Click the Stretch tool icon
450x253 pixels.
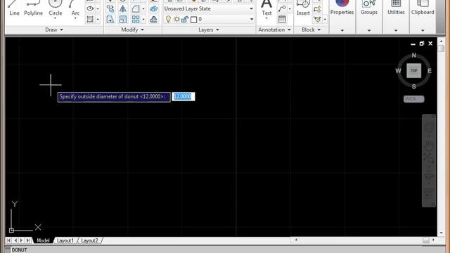(x=110, y=19)
